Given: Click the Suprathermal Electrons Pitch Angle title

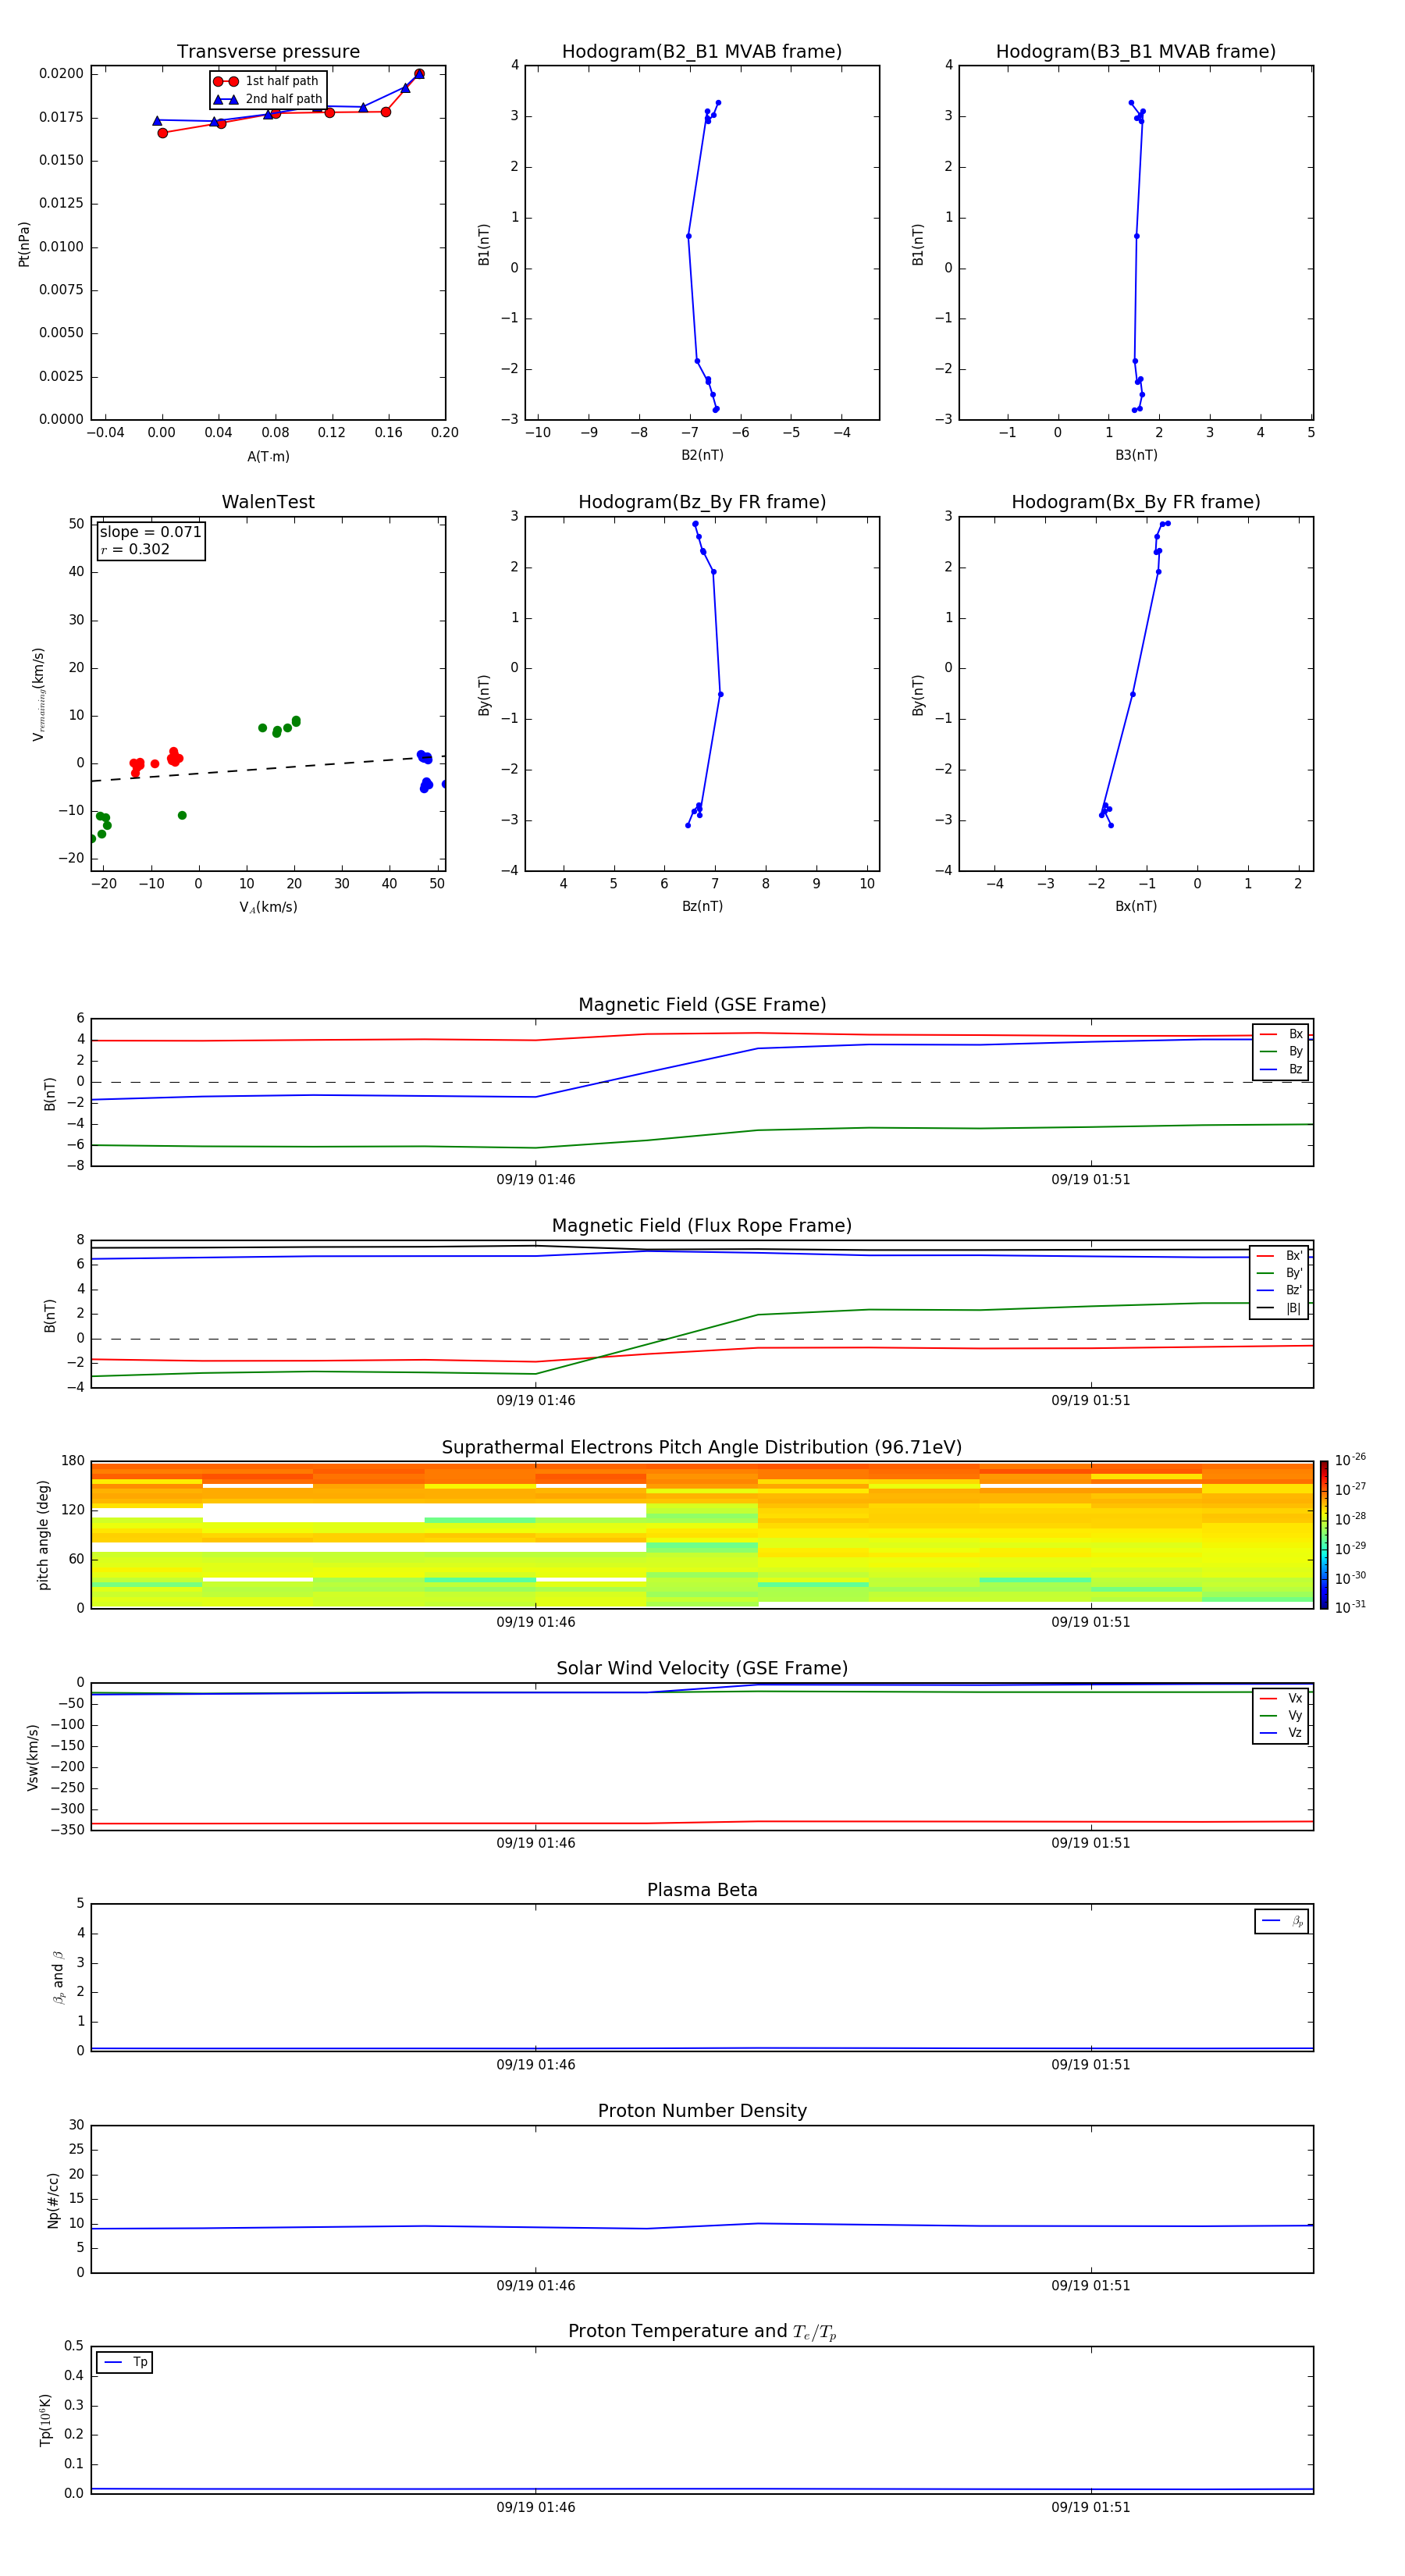Looking at the screenshot, I should (x=702, y=1447).
